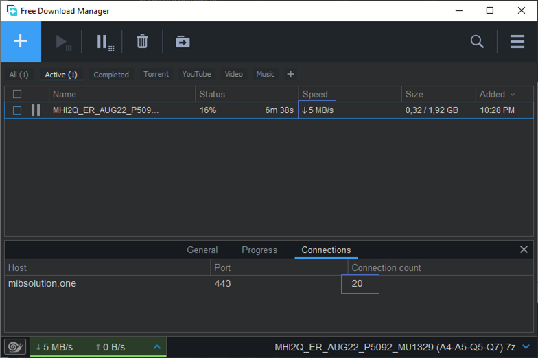Open the Completed downloads tab
538x358 pixels.
[x=111, y=74]
